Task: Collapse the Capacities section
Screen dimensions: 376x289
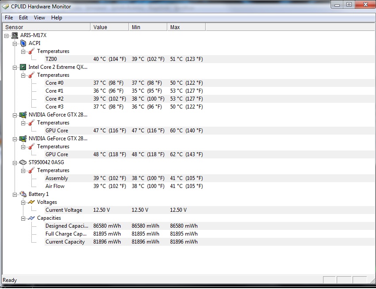Action: (x=23, y=218)
